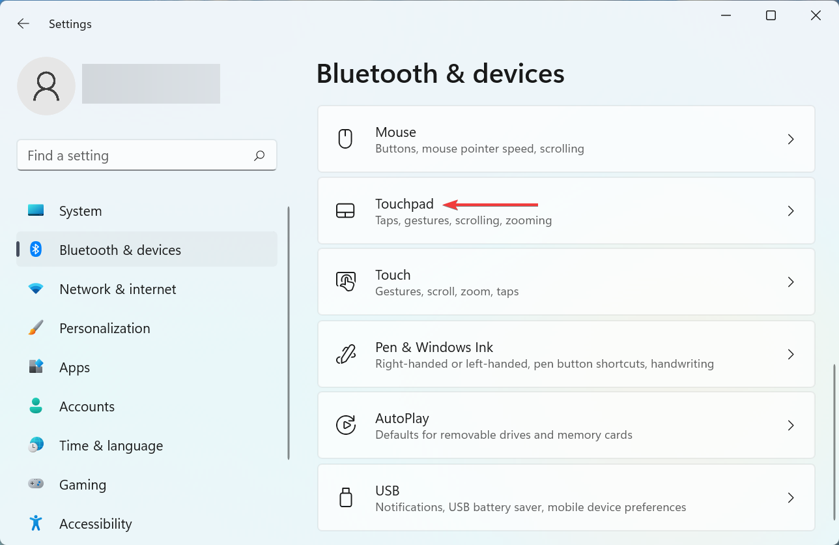Click the back arrow button
Viewport: 839px width, 545px height.
point(23,23)
